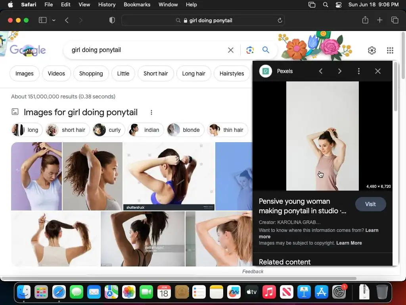The width and height of the screenshot is (406, 305).
Task: Click the horizontal page scrollbar
Action: (x=179, y=278)
